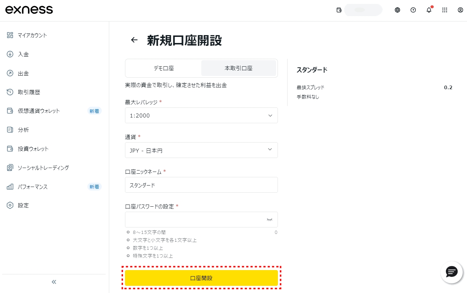Open the help question mark icon

(x=413, y=10)
